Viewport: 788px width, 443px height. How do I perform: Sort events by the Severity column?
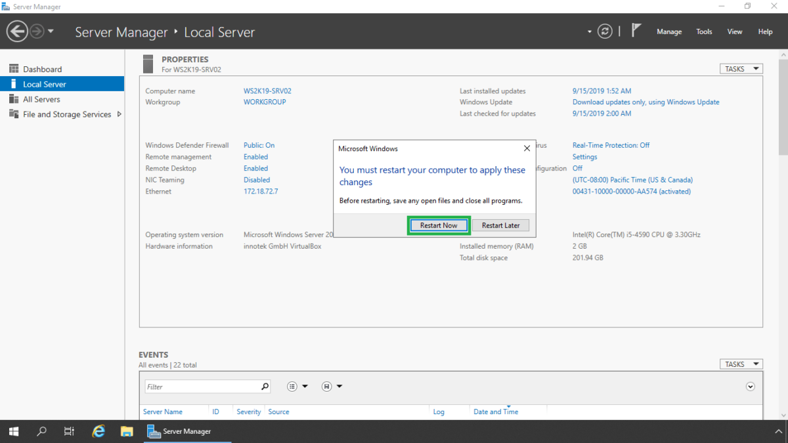248,411
